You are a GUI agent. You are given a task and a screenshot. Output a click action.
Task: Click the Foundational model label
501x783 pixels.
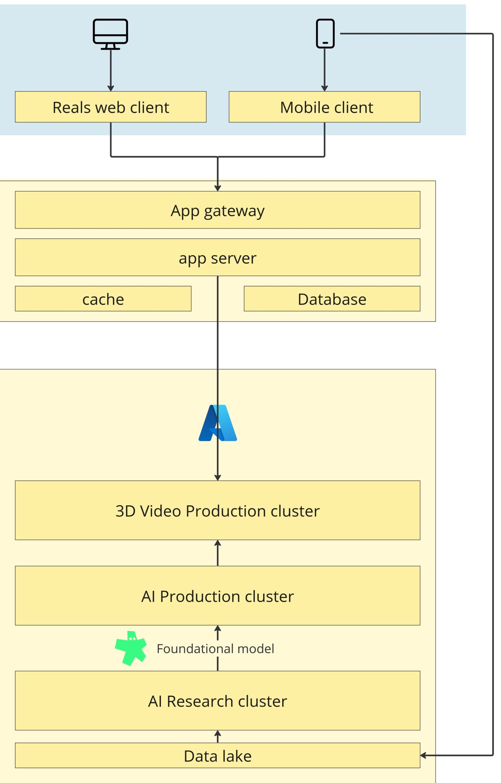[x=215, y=649]
